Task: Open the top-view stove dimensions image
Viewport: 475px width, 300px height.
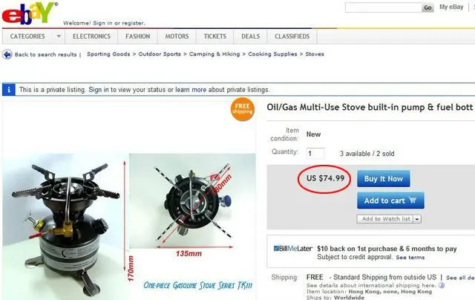Action: click(192, 200)
